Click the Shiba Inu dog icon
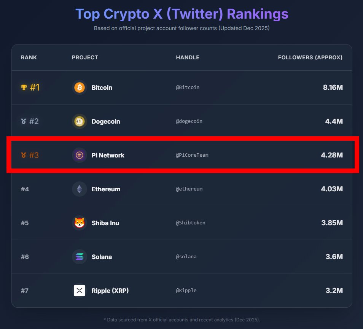 [80, 223]
